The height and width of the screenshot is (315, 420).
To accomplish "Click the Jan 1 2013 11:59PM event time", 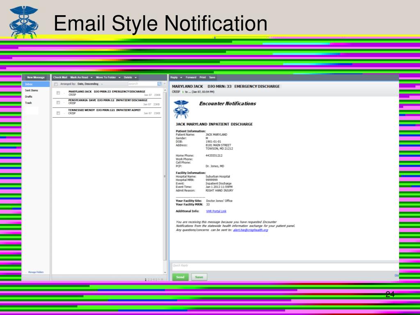I will point(219,187).
